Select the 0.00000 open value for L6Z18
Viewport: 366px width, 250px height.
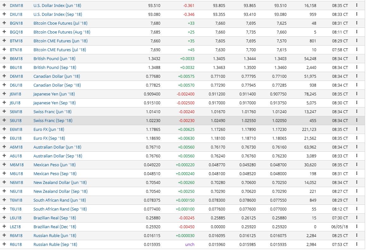(218, 227)
